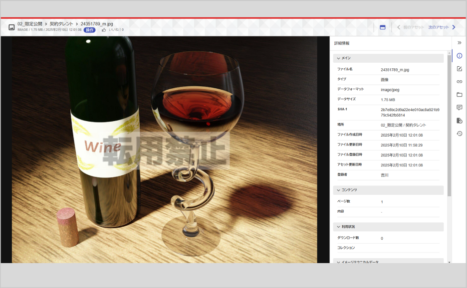The width and height of the screenshot is (467, 288).
Task: Expand the イメージテクニカルデータ section
Action: tap(338, 262)
